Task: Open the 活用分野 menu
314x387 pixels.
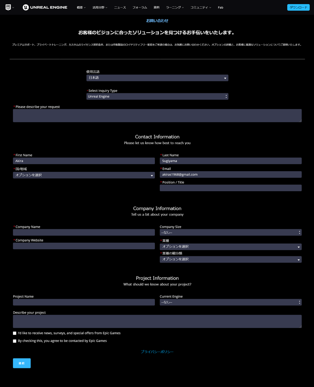Action: (100, 7)
